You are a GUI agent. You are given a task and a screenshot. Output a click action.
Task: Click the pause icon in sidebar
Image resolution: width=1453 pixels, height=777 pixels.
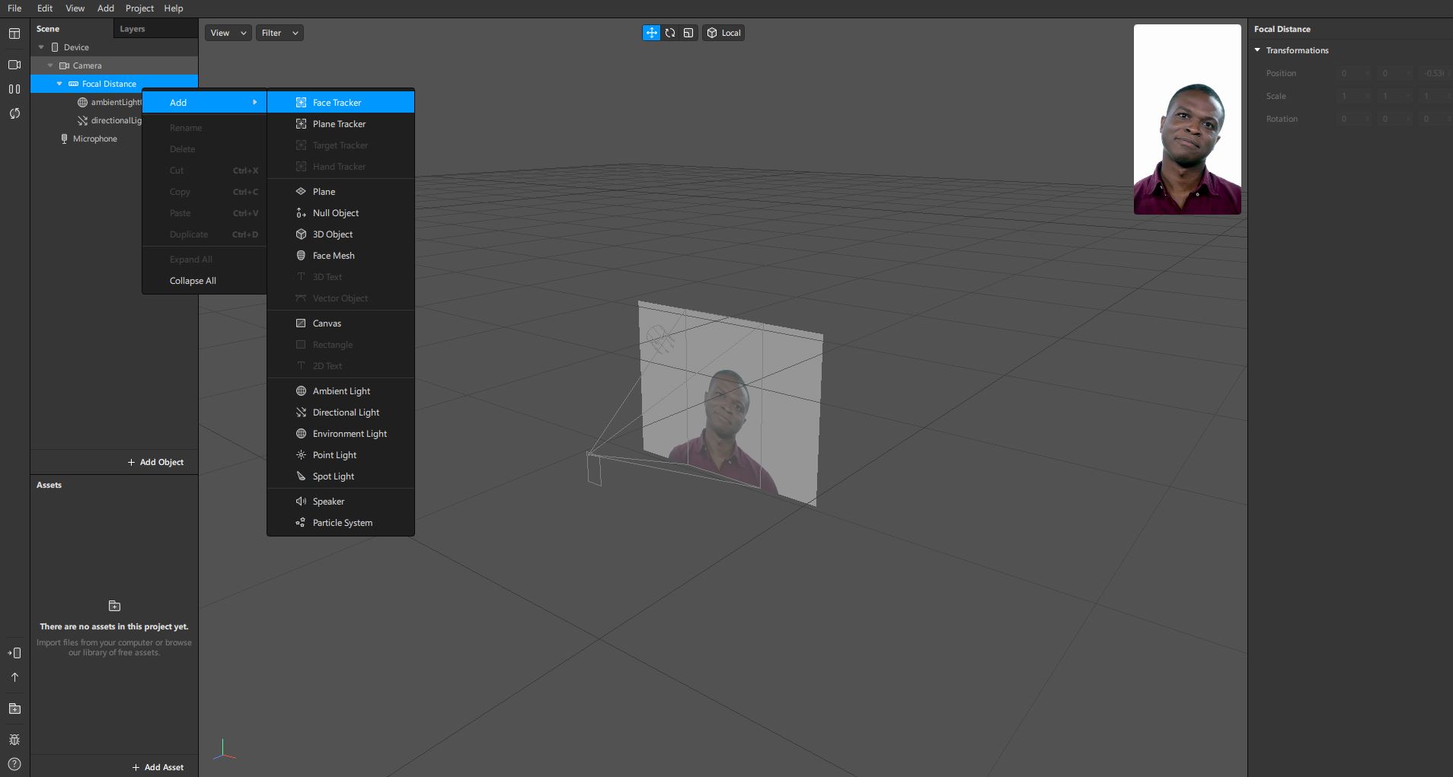pyautogui.click(x=14, y=89)
